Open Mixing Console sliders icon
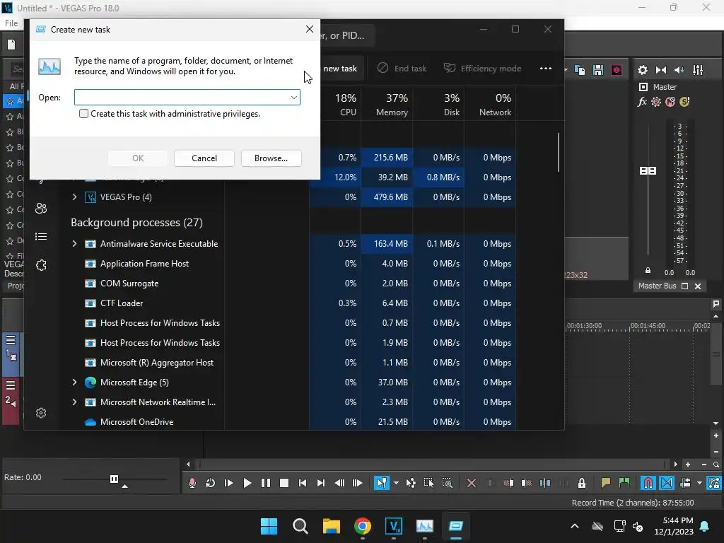This screenshot has width=724, height=543. coord(698,70)
